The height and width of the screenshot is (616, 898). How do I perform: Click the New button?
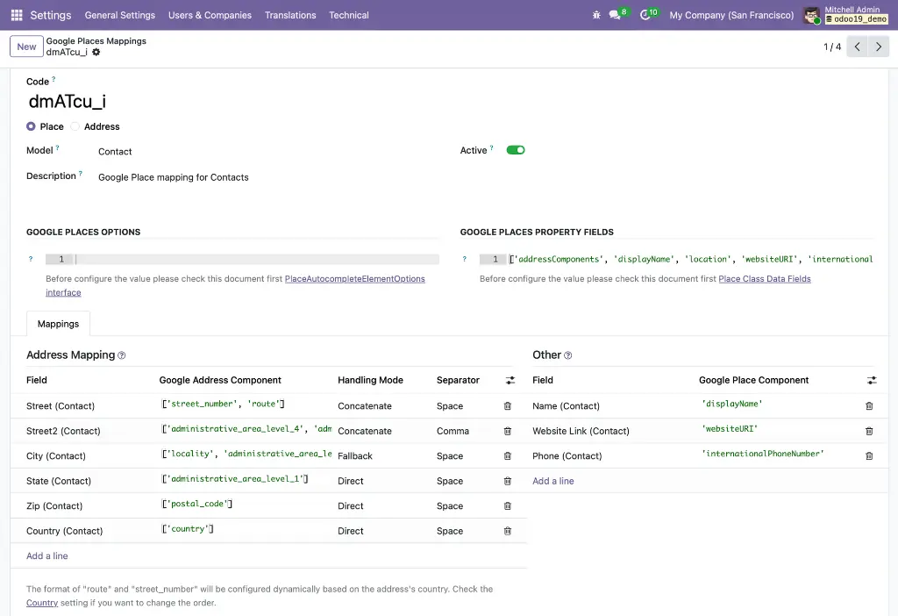click(x=26, y=47)
